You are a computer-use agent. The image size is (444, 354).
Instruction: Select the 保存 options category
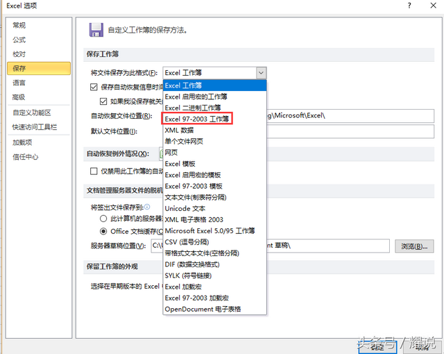pyautogui.click(x=39, y=68)
